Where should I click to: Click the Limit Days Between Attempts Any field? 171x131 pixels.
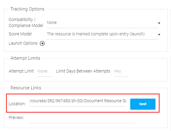pos(121,72)
